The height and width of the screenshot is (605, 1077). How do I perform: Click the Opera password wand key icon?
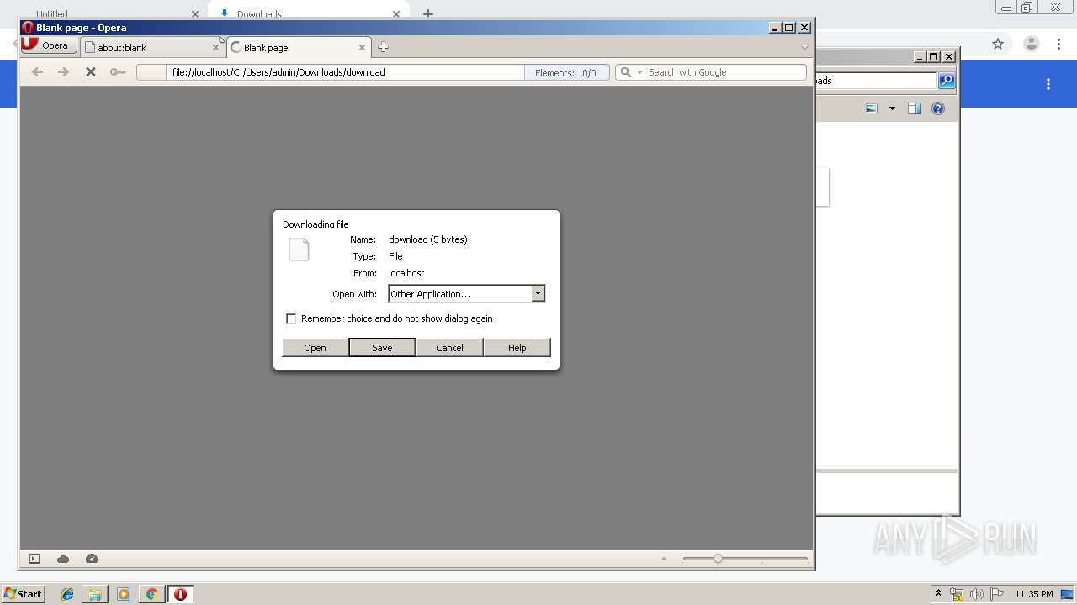[x=118, y=72]
